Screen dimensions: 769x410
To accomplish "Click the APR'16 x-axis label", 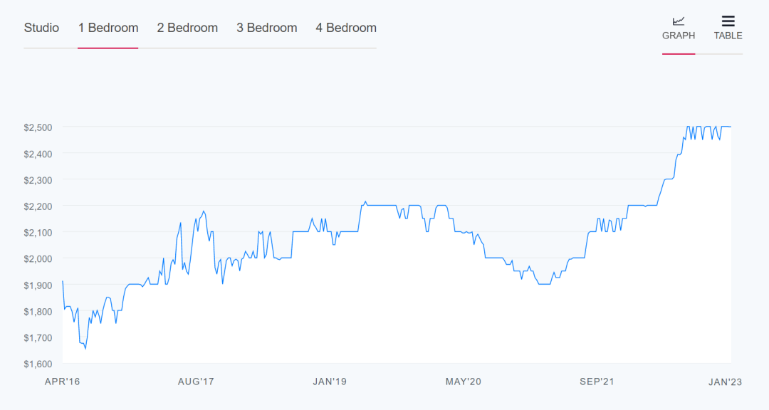I will pos(63,382).
